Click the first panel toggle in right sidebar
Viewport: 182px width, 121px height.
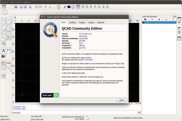coord(179,19)
